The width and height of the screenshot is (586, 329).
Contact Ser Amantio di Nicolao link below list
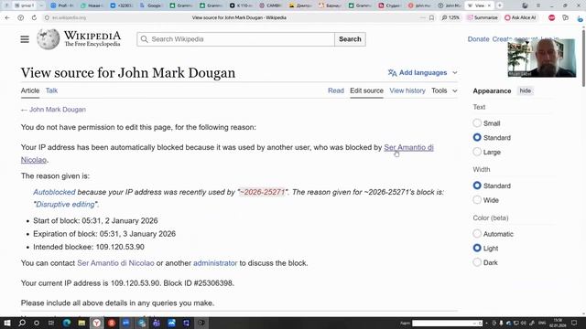(x=115, y=263)
